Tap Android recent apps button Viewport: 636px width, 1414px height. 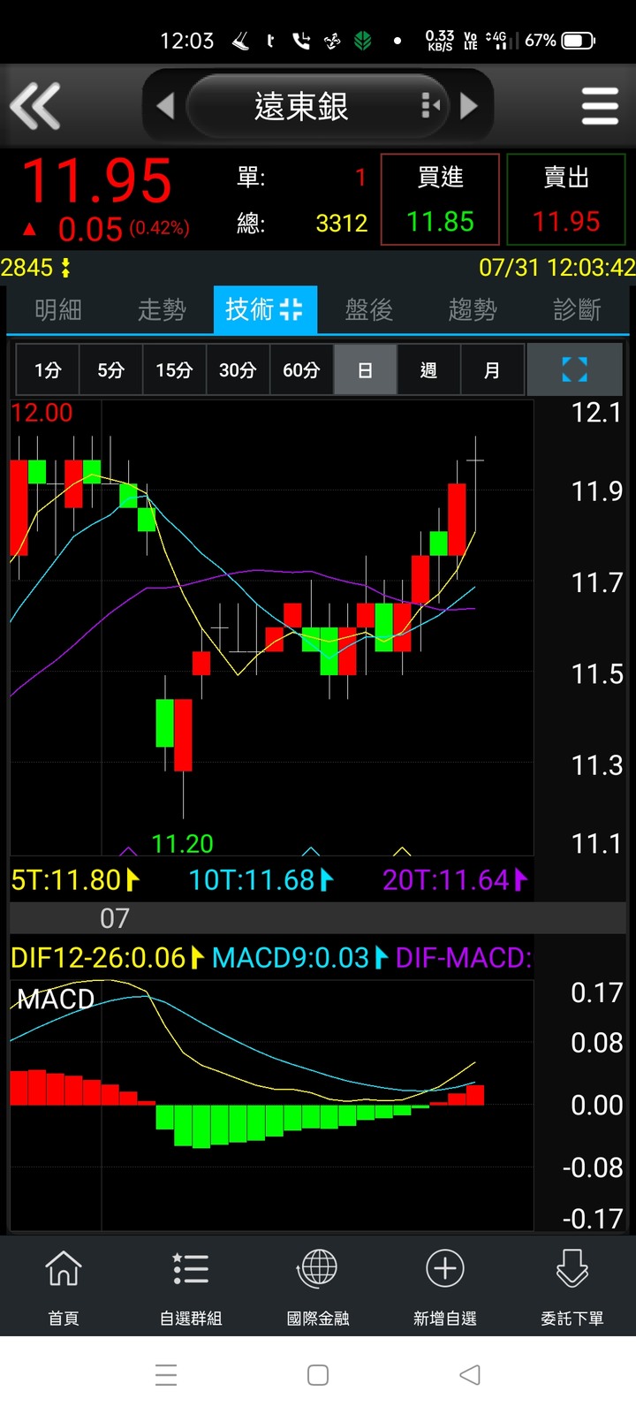pyautogui.click(x=166, y=1375)
